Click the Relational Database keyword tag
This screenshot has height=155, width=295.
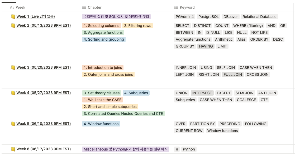click(259, 17)
